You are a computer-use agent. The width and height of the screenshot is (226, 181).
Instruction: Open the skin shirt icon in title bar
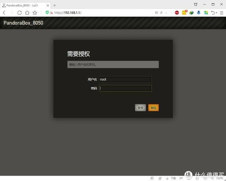click(x=196, y=4)
